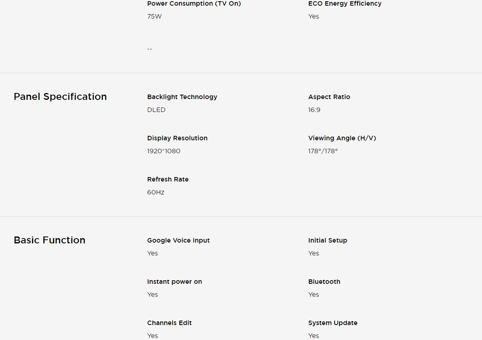
Task: Click the 16:9 aspect ratio value
Action: click(314, 110)
